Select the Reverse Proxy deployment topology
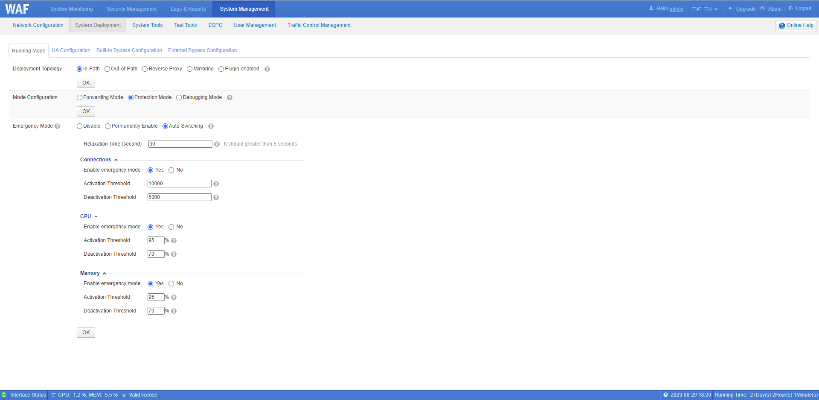Image resolution: width=819 pixels, height=400 pixels. tap(145, 69)
